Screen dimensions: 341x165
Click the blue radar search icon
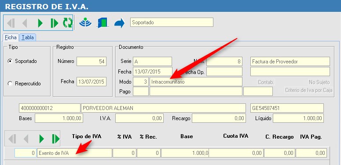coord(85,22)
